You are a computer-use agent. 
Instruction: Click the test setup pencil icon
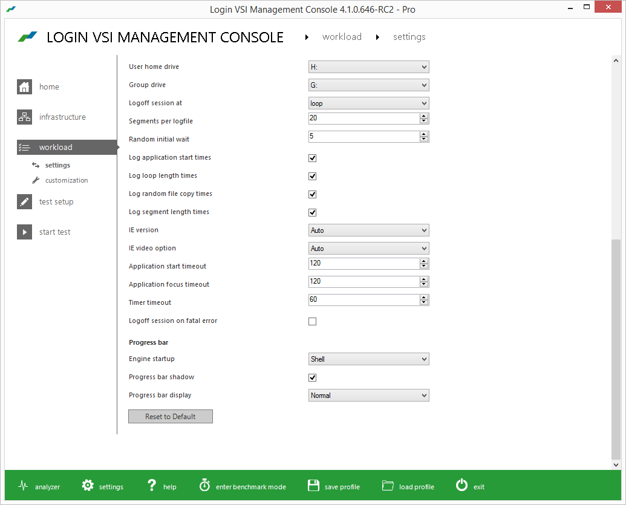tap(24, 201)
